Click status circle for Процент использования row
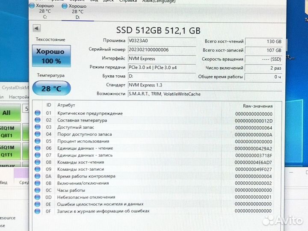Viewport: 308px width, 231px height. [38, 141]
